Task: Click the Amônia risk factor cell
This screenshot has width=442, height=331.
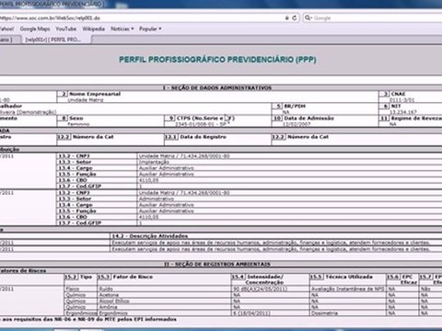Action: click(x=108, y=307)
